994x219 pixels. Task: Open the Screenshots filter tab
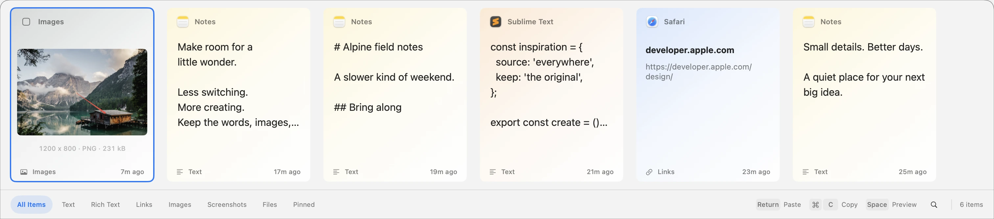click(x=227, y=205)
